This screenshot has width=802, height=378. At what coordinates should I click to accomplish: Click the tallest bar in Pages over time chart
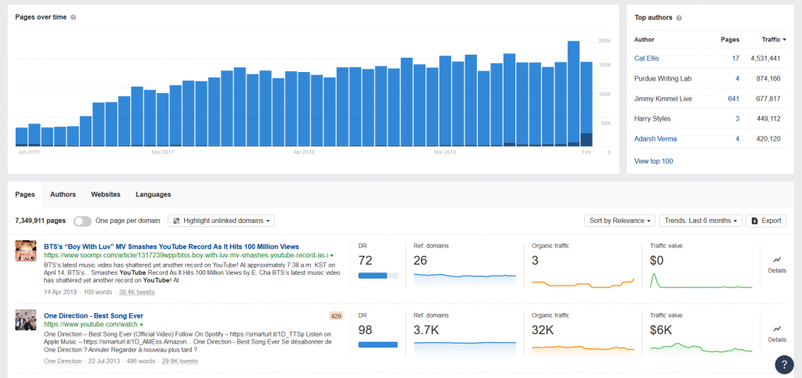tap(573, 93)
